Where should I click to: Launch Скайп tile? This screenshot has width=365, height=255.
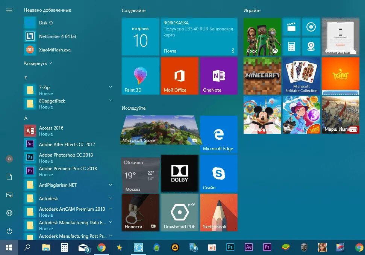point(218,174)
